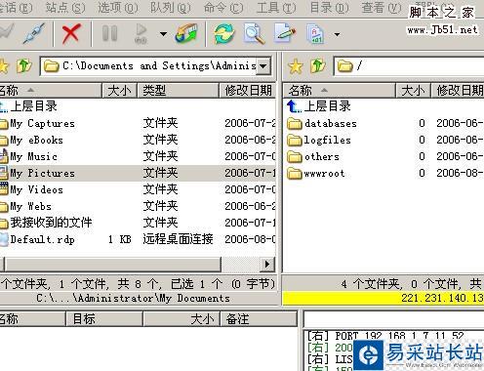This screenshot has width=484, height=371.
Task: Open the 选项(O) menu
Action: tap(118, 7)
